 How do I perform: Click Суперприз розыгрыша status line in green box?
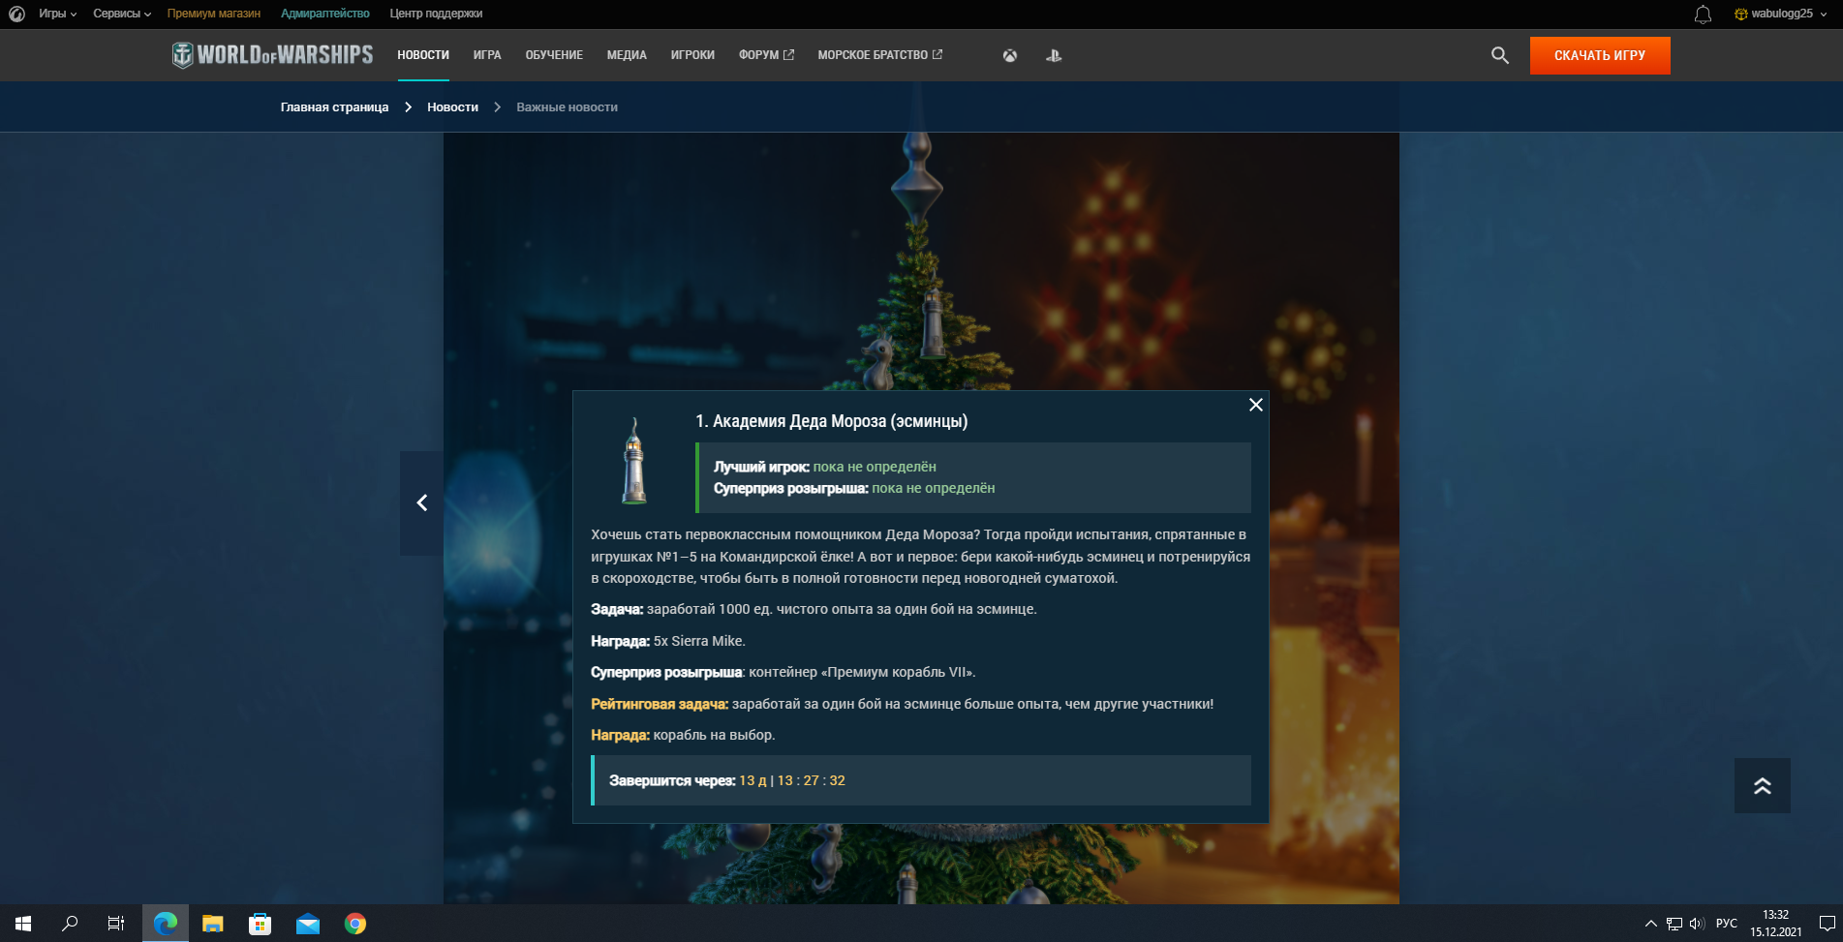(854, 488)
